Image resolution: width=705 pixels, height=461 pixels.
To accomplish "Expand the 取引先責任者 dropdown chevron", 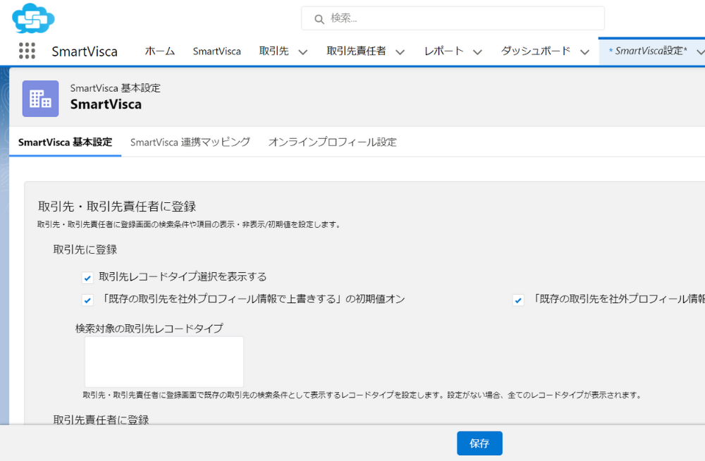I will click(x=400, y=51).
